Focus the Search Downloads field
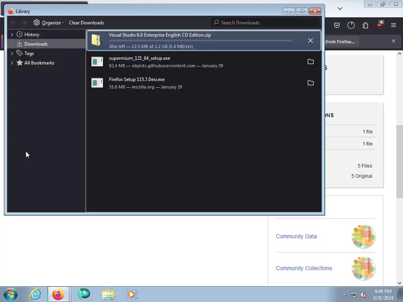This screenshot has height=302, width=403. pyautogui.click(x=266, y=22)
